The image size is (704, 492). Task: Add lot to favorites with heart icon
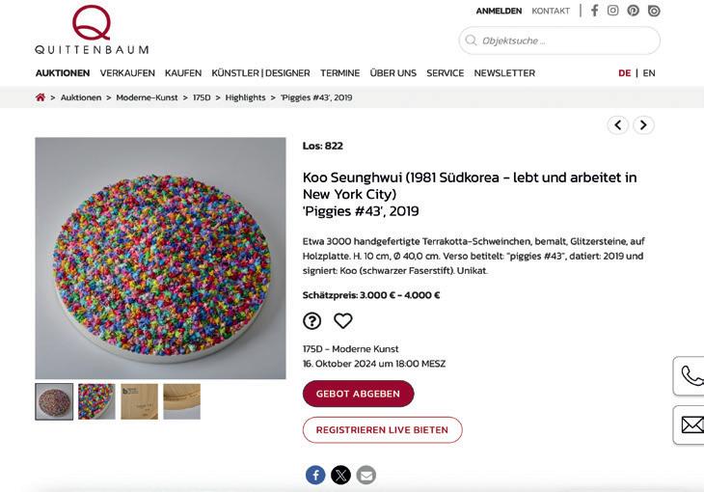[343, 321]
